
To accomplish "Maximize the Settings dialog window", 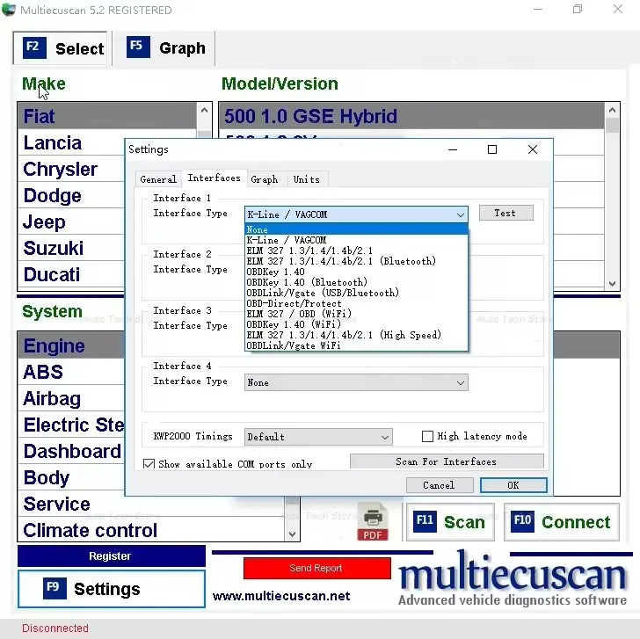I will 492,149.
